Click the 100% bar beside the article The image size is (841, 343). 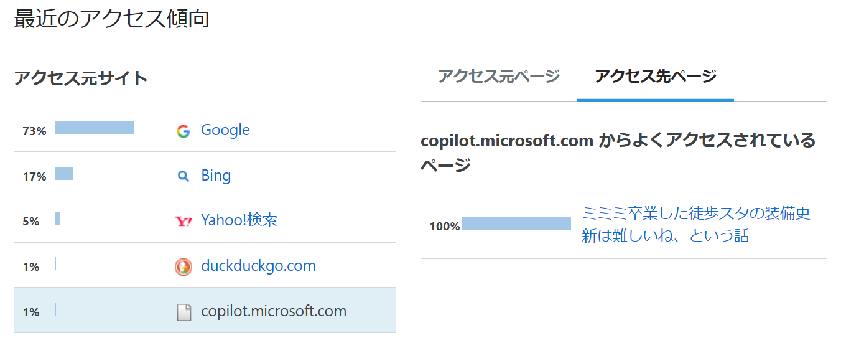coord(516,223)
